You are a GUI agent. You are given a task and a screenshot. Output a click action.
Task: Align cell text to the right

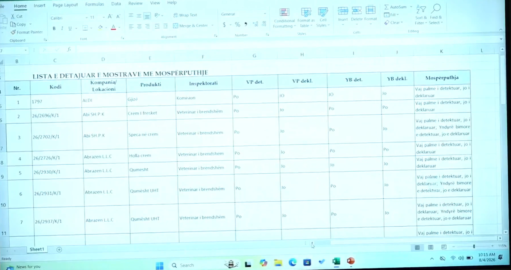[148, 27]
